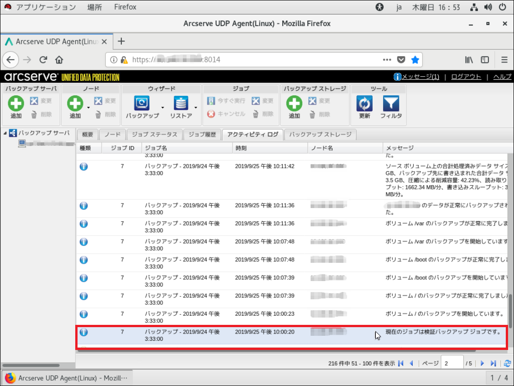This screenshot has width=514, height=386.
Task: Toggle the Firefox sidebar view
Action: coord(485,60)
